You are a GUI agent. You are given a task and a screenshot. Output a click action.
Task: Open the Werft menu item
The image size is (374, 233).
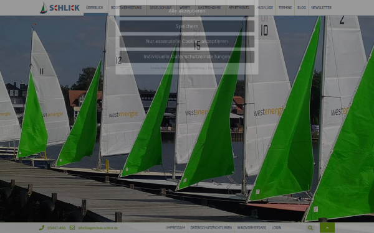tap(185, 7)
